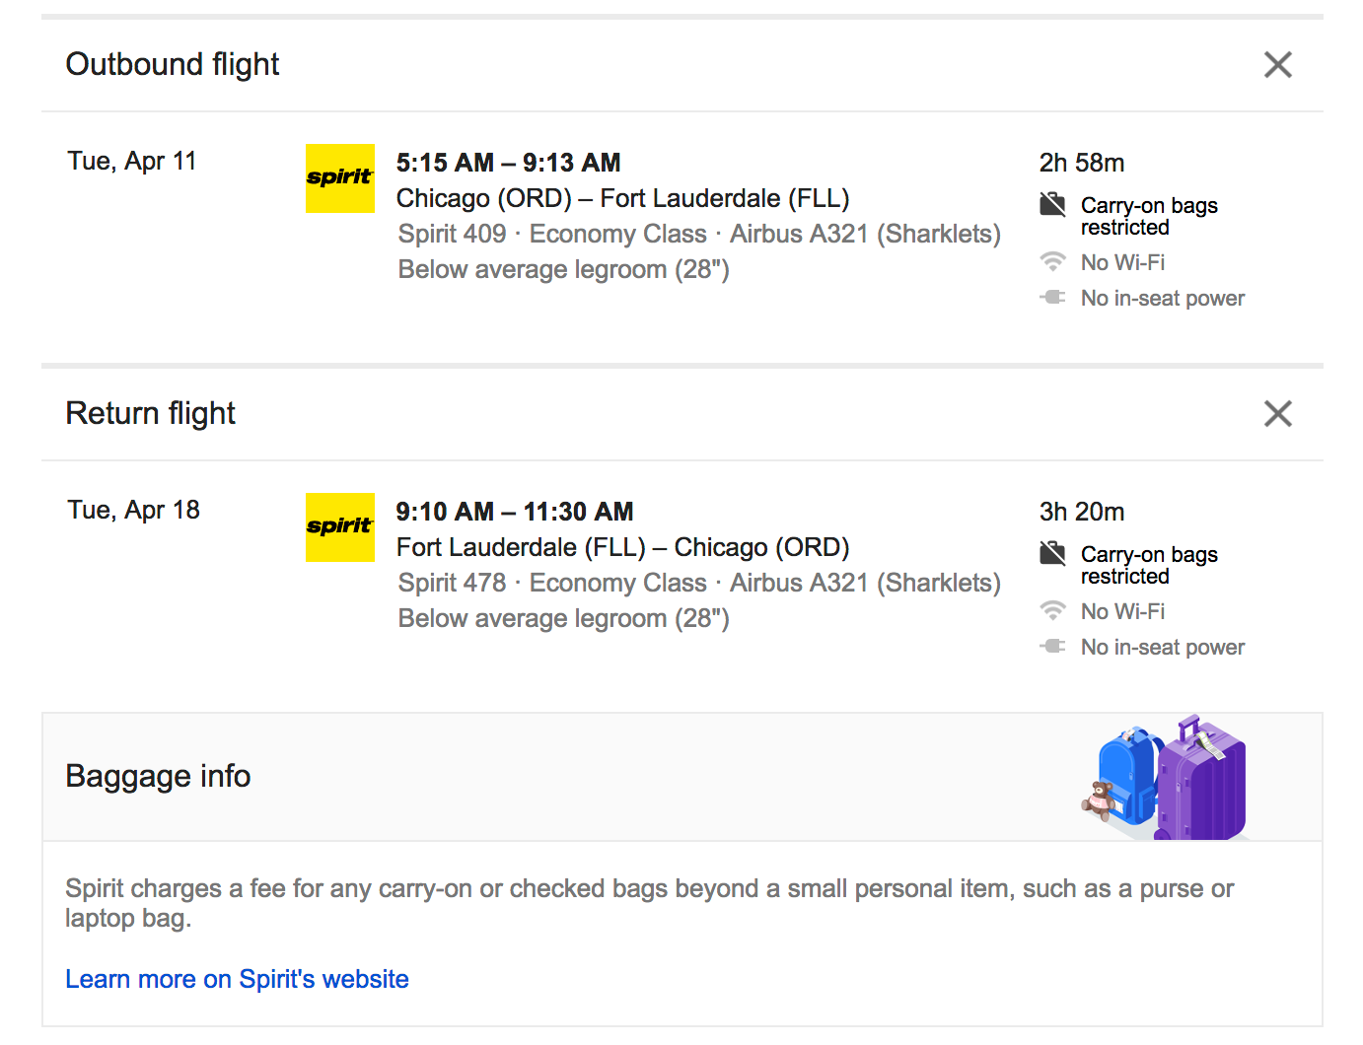The width and height of the screenshot is (1363, 1045).
Task: Select the Outbound flight heading
Action: 173,64
